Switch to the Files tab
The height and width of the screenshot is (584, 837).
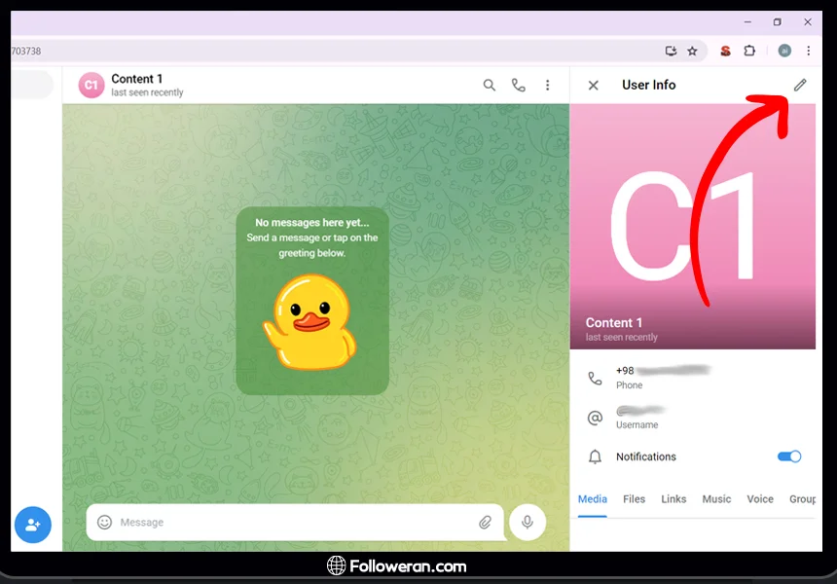(634, 499)
